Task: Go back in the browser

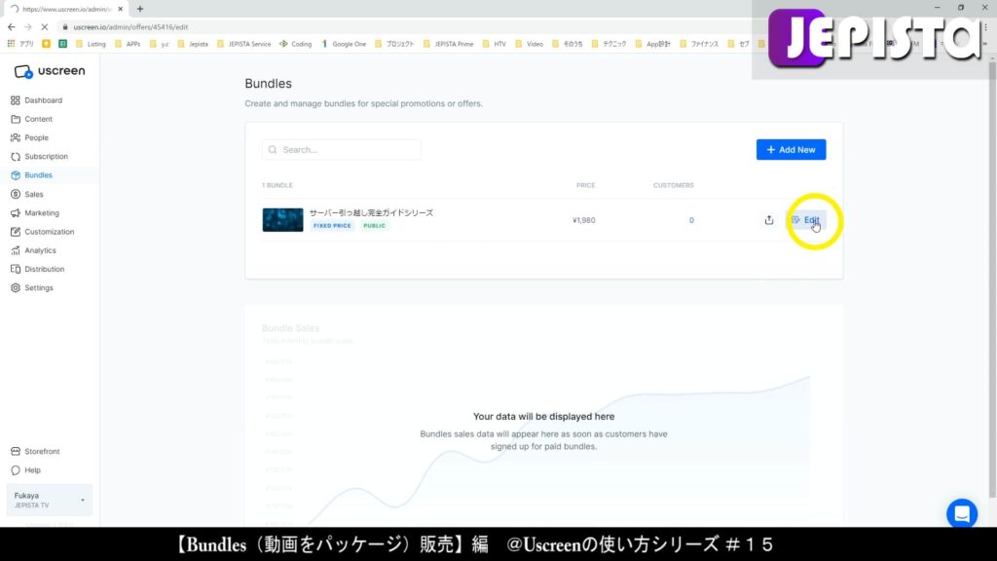Action: [12, 26]
